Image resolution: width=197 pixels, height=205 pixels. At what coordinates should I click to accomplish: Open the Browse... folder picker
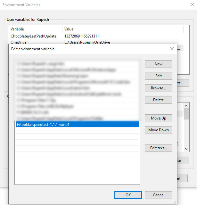tap(158, 88)
